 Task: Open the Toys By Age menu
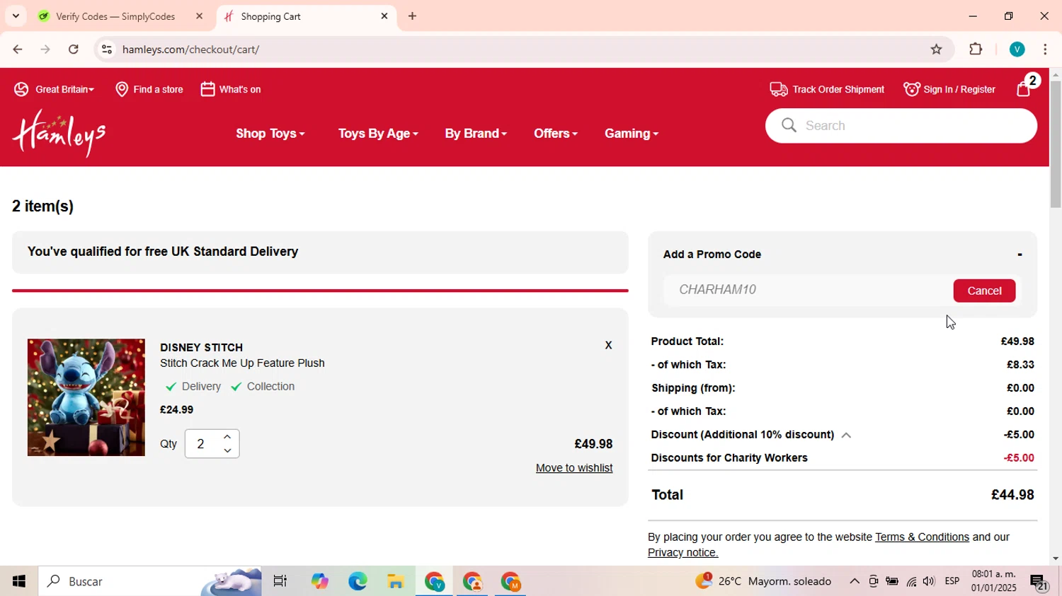pos(378,134)
